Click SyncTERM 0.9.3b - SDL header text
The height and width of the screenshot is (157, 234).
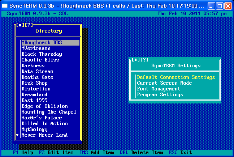point(37,14)
